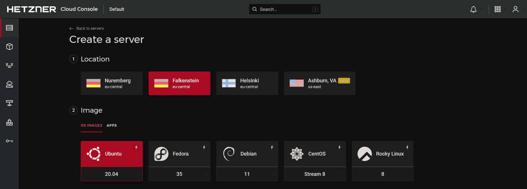Open user account menu
527x189 pixels.
[516, 9]
